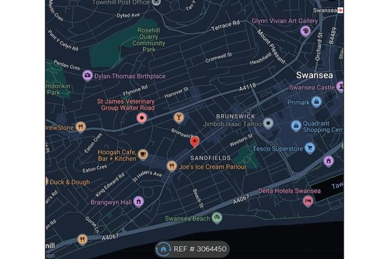The height and width of the screenshot is (259, 389).
Task: Click the BRUNSWICK neighbourhood label
Action: point(235,116)
